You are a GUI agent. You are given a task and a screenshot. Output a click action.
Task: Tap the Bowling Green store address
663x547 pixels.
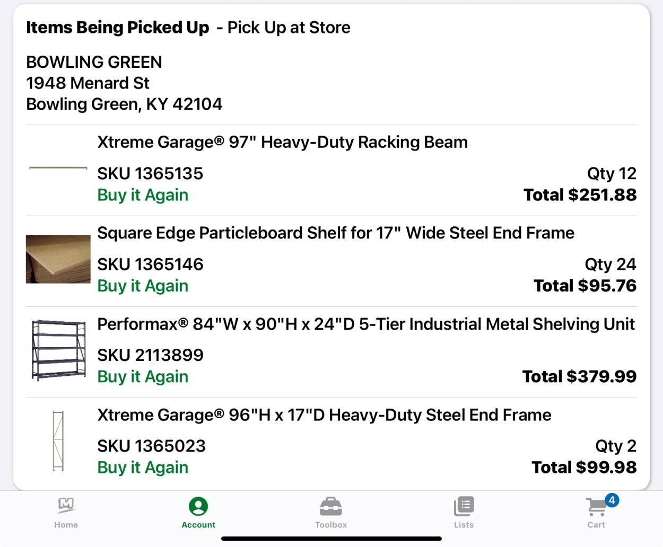click(124, 83)
